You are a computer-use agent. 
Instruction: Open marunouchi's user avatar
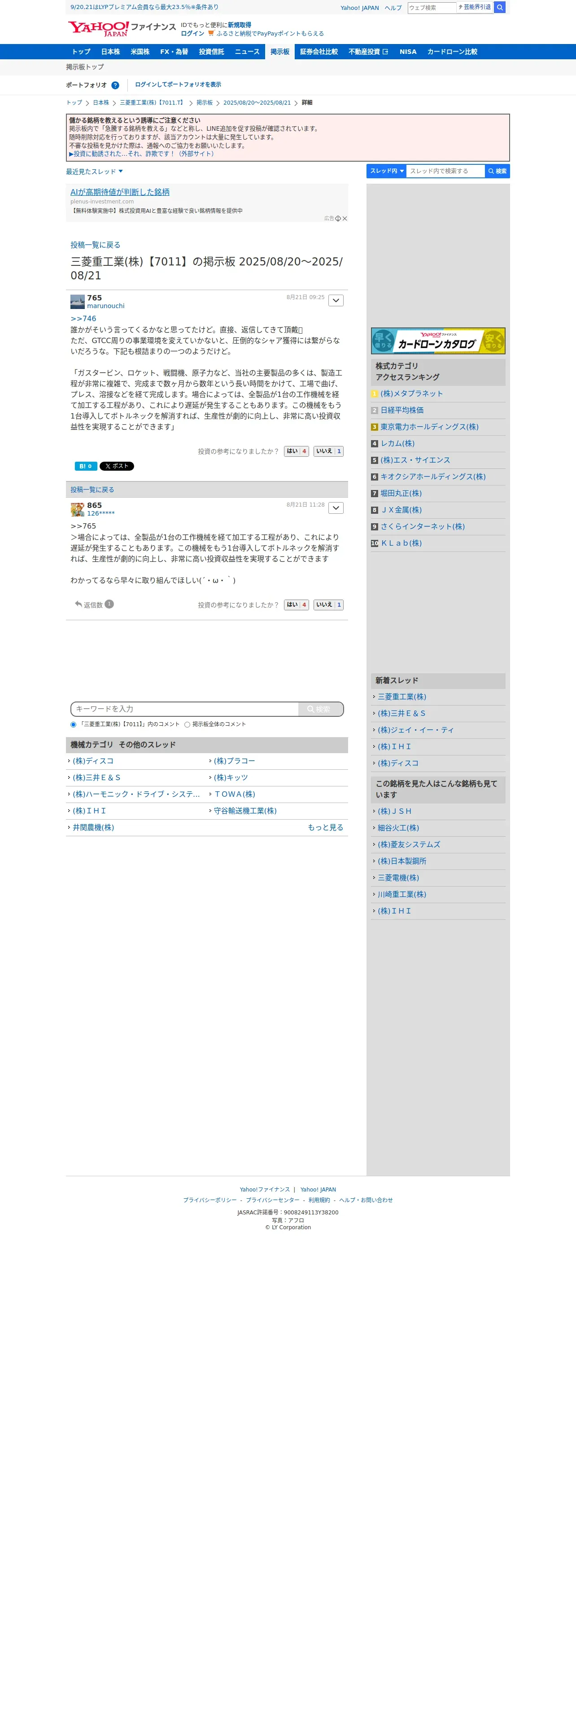click(x=78, y=301)
